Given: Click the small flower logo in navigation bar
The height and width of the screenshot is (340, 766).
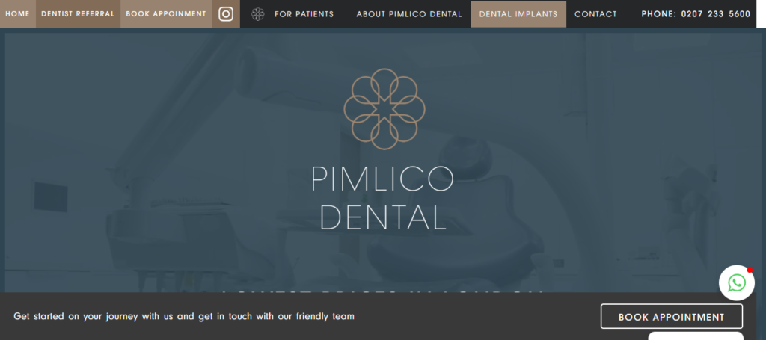Looking at the screenshot, I should point(257,14).
